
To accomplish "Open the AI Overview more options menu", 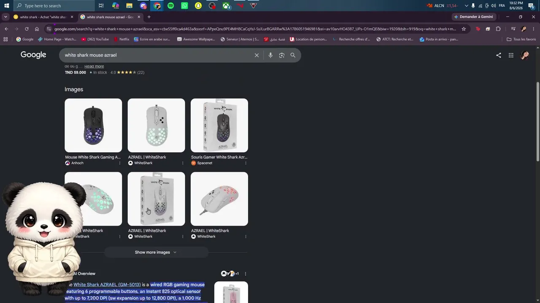I will (x=246, y=274).
